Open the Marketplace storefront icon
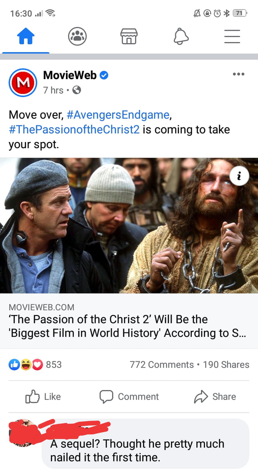 [129, 37]
